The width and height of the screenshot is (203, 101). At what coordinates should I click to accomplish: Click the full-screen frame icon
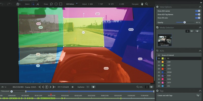tap(151, 87)
